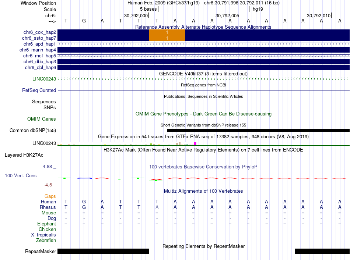Click orange insertion block in chr6_cox_hap2 row
Viewport: 350px width, 260px height.
click(x=167, y=32)
